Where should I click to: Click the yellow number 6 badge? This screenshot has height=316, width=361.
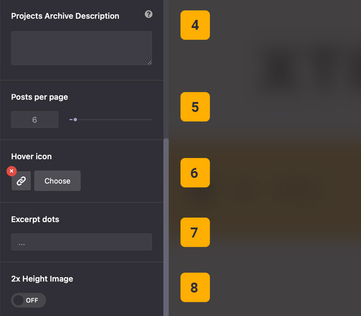click(x=195, y=173)
